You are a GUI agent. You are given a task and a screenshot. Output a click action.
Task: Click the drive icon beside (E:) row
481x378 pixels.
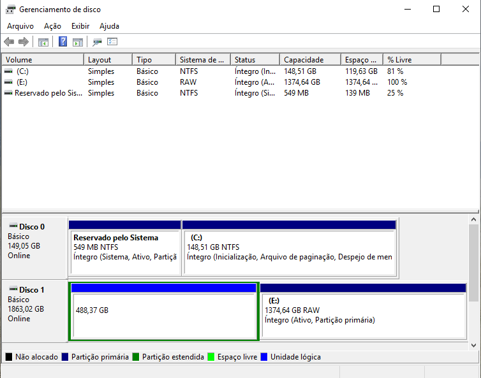[x=8, y=82]
